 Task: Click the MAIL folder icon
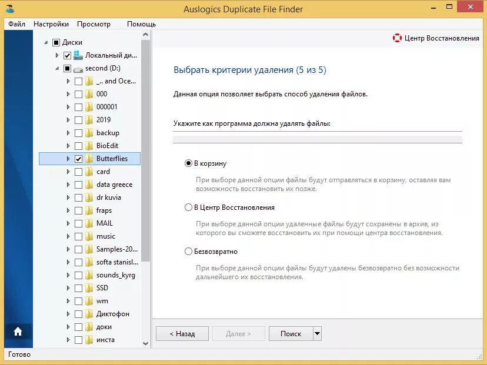[89, 223]
